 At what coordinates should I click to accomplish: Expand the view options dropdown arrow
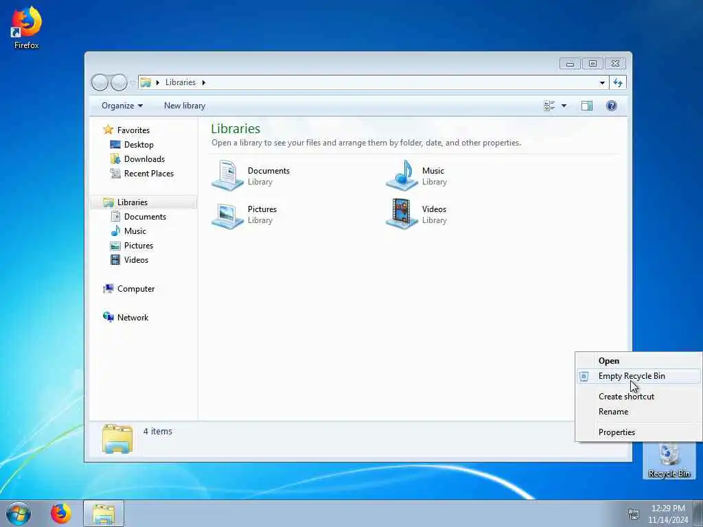(564, 106)
